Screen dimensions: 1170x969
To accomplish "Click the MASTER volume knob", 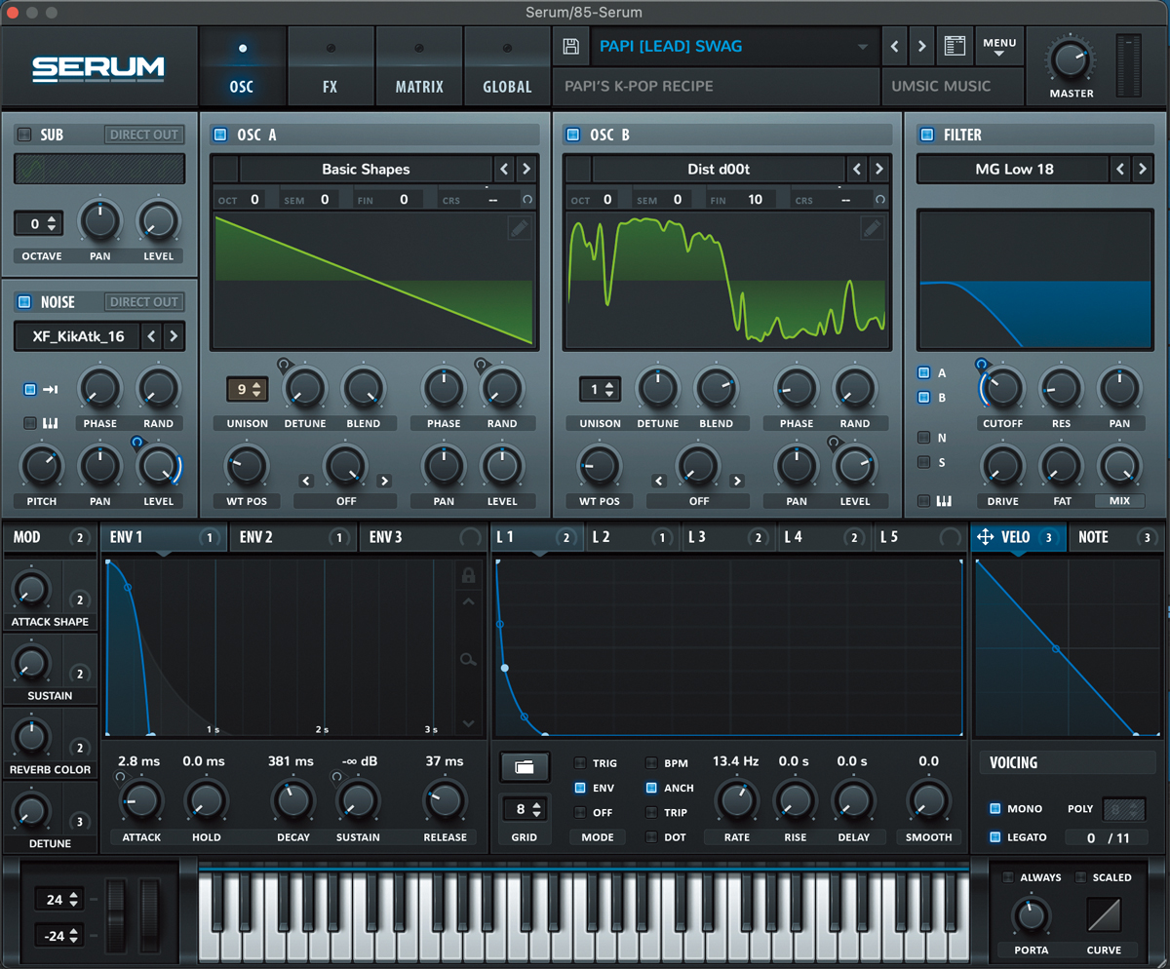I will (x=1072, y=60).
